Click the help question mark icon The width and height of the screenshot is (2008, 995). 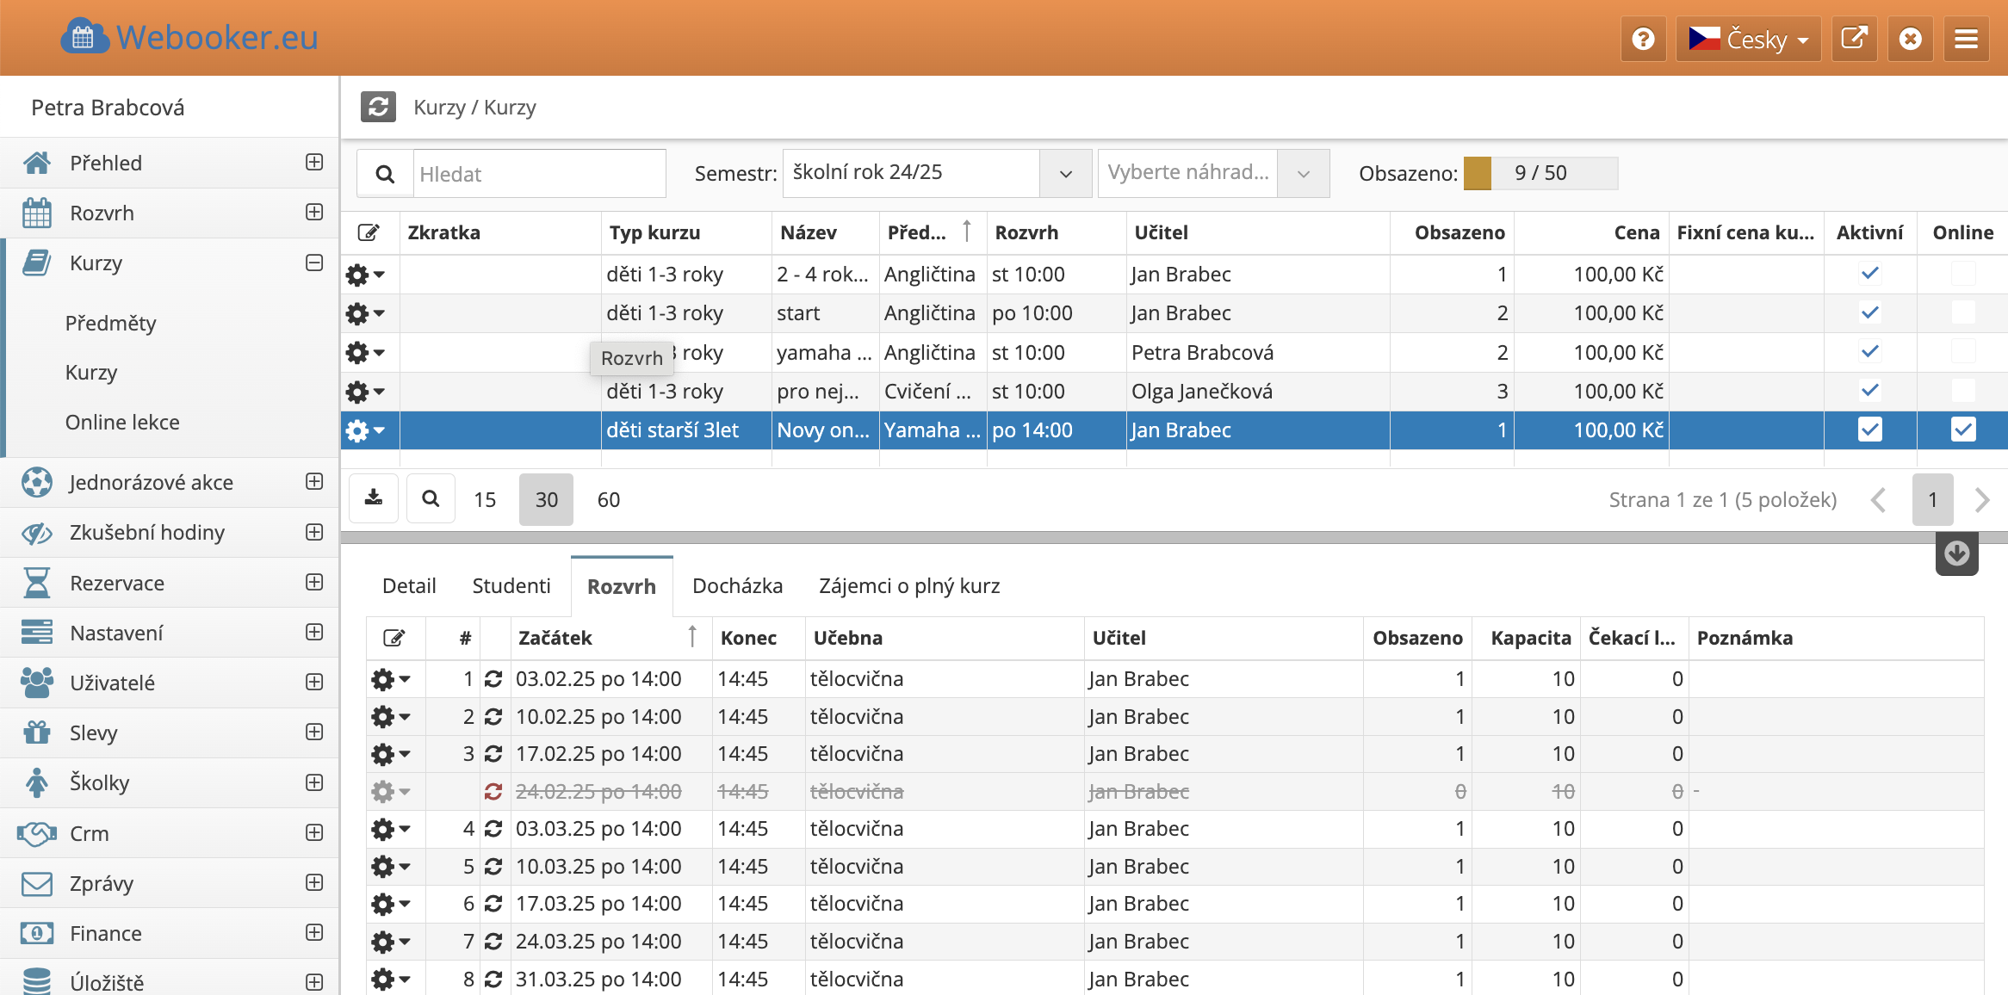coord(1643,40)
